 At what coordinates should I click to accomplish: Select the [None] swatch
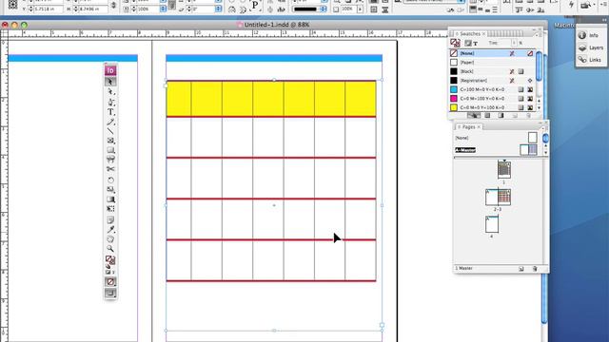(x=492, y=53)
